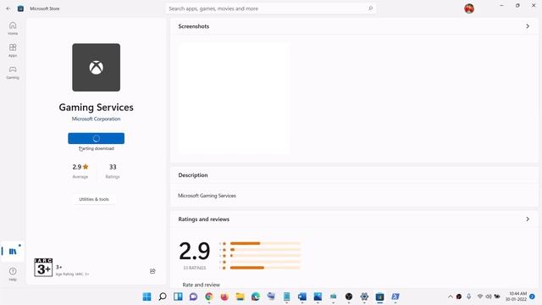Click the Microsoft Gaming Services description text

click(x=207, y=196)
